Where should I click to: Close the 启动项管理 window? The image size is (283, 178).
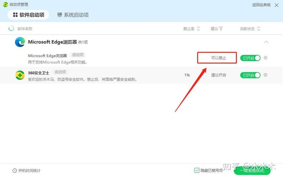(277, 5)
